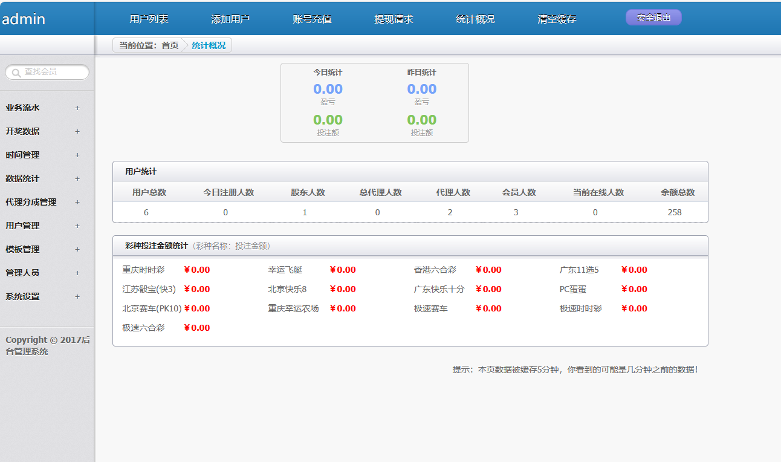This screenshot has width=781, height=462.
Task: Open the 用户列表 top menu
Action: tap(149, 19)
